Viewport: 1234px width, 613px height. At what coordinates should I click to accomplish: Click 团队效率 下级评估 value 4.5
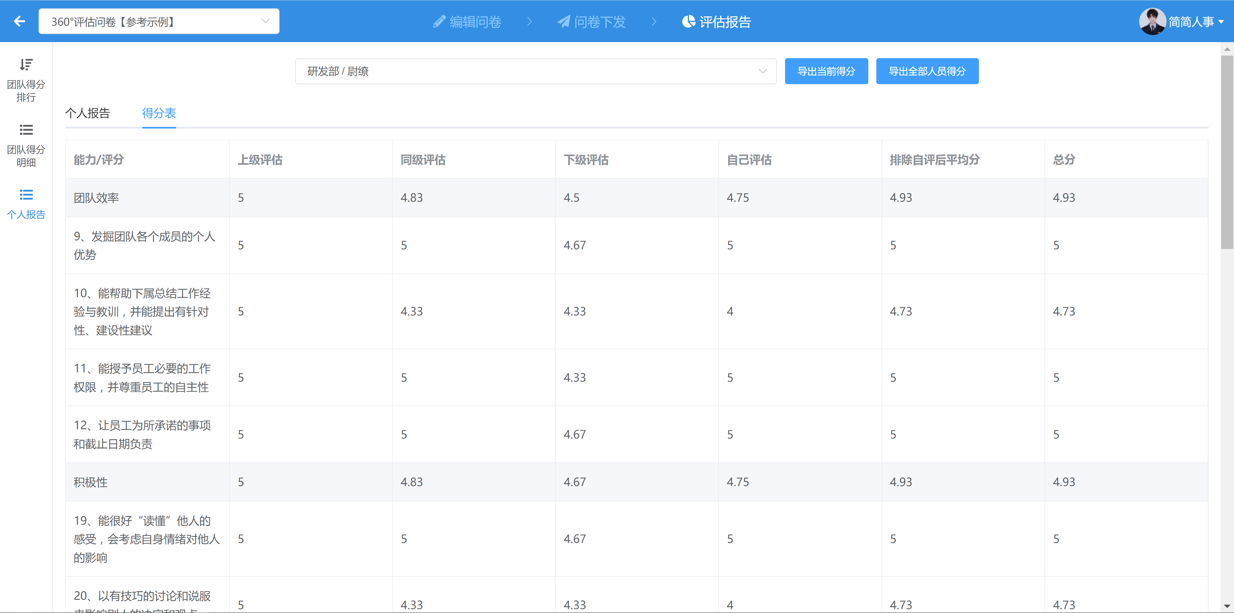pos(571,198)
